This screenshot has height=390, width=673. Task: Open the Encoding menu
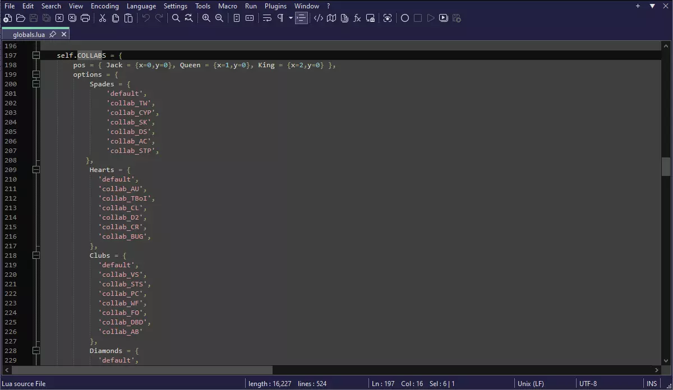pyautogui.click(x=105, y=6)
